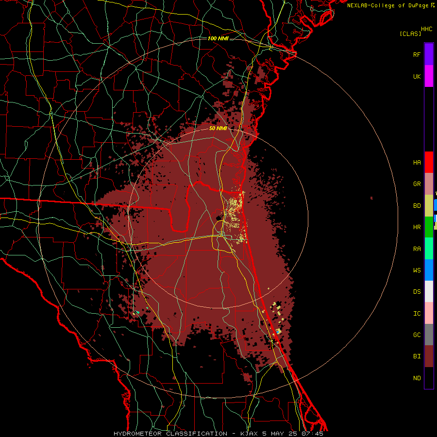Click the [CLAS] units label
This screenshot has width=437, height=437.
(410, 34)
